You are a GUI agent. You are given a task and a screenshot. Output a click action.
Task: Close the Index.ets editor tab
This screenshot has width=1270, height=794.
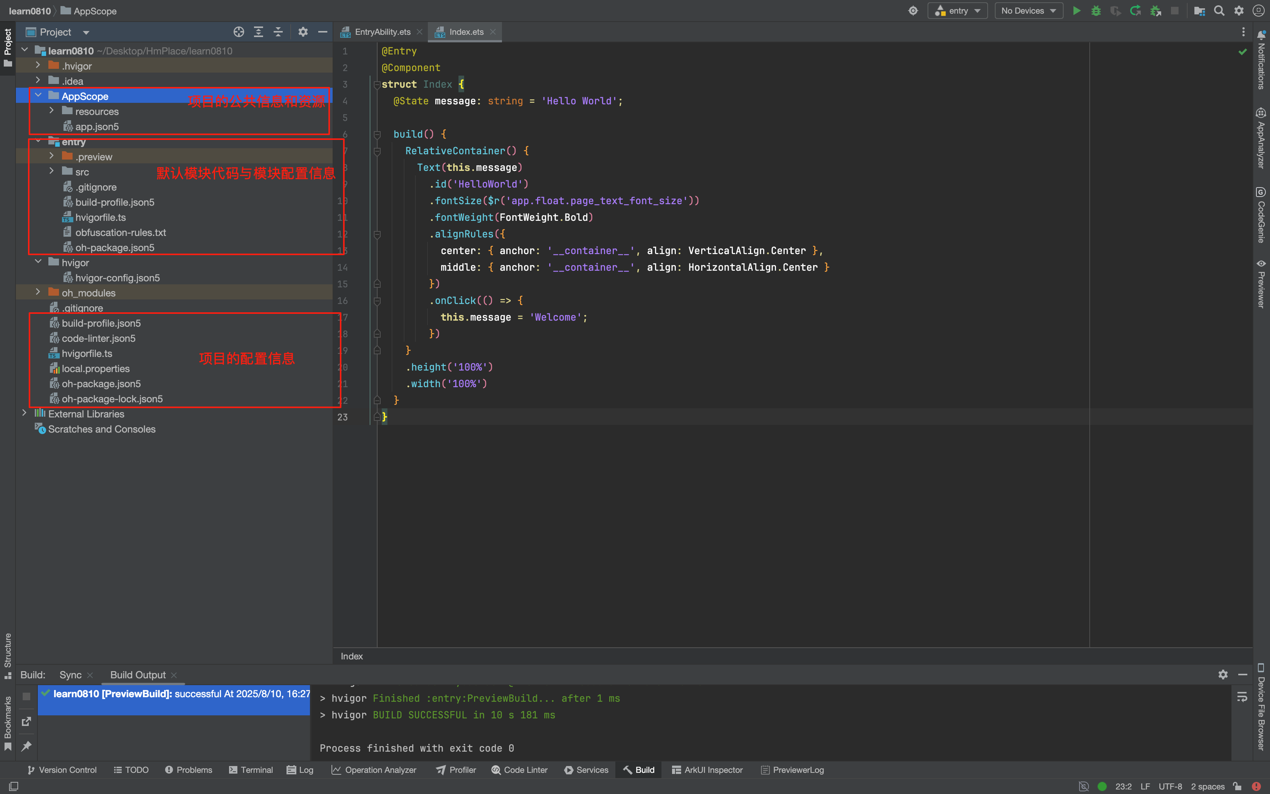coord(493,32)
